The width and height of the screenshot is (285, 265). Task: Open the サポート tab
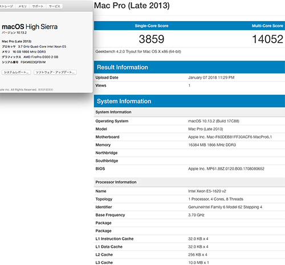(38, 6)
